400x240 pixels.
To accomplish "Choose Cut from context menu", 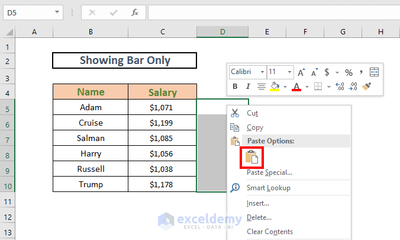I will click(289, 113).
